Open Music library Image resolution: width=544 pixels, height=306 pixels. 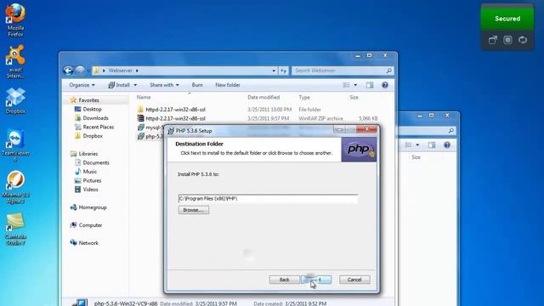coord(89,172)
